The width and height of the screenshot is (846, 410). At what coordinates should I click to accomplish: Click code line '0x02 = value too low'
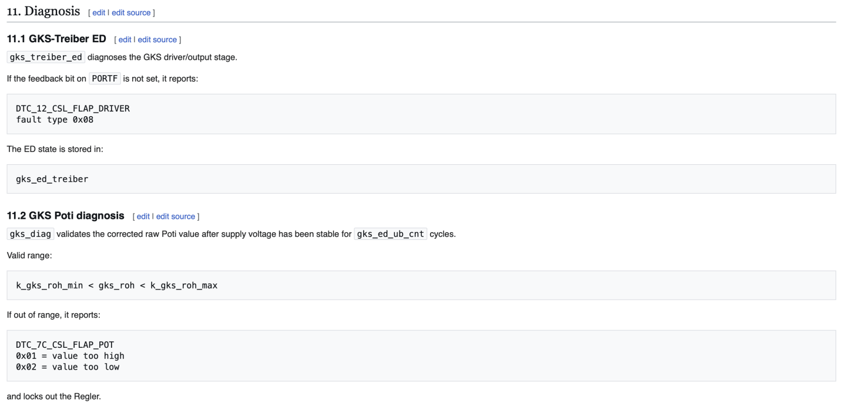(68, 367)
